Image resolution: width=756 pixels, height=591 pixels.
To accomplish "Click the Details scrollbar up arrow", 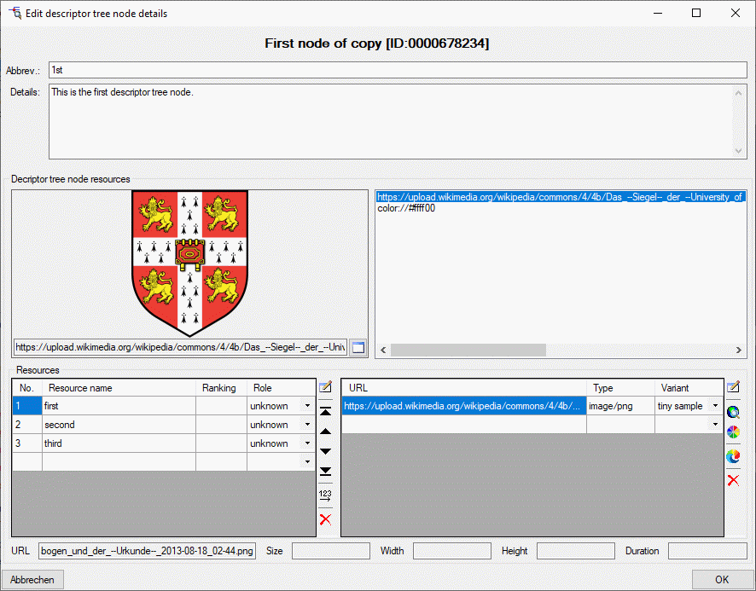I will pyautogui.click(x=738, y=93).
